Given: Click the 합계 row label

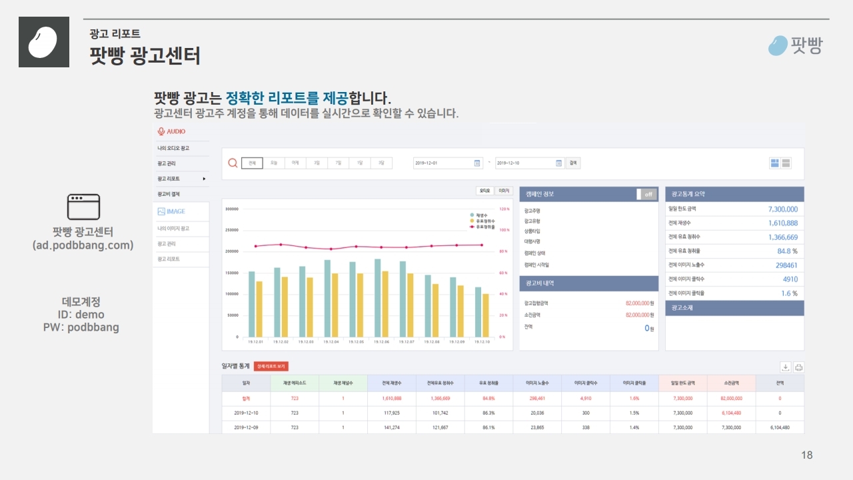Looking at the screenshot, I should [246, 398].
